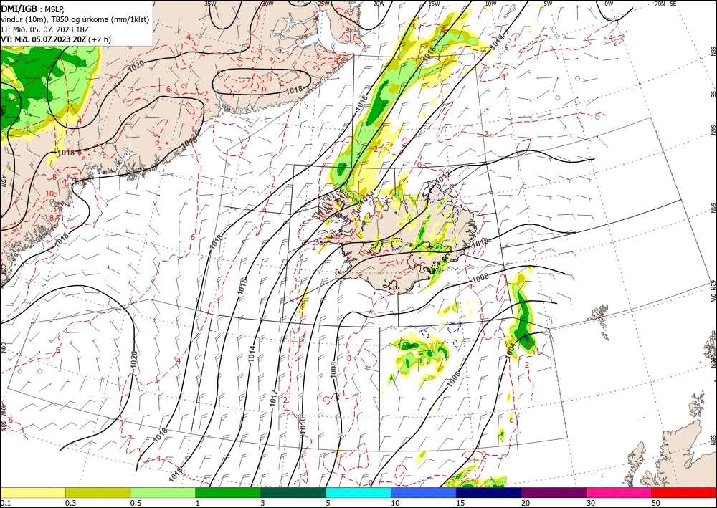Click the purple 20–30 legend swatch
This screenshot has width=717, height=508.
click(x=554, y=492)
